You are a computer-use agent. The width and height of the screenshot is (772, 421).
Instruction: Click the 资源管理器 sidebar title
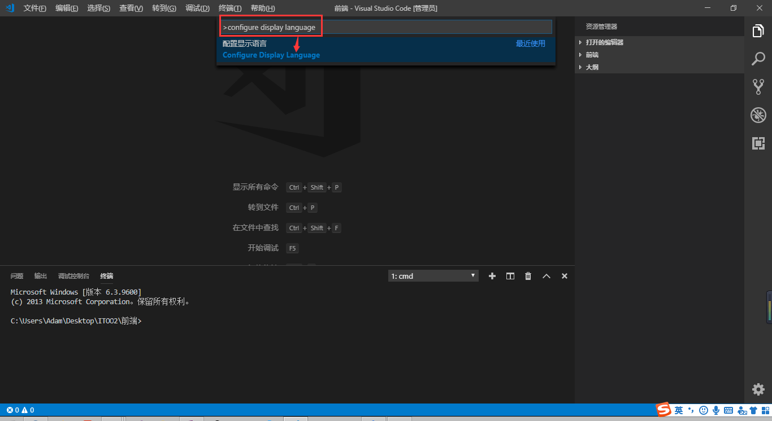[x=601, y=27]
